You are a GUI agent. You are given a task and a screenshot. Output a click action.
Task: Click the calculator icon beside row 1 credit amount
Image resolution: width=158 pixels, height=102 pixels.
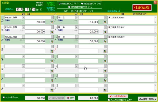click(105, 22)
